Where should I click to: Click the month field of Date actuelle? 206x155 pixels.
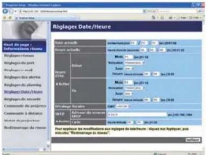coord(144,43)
